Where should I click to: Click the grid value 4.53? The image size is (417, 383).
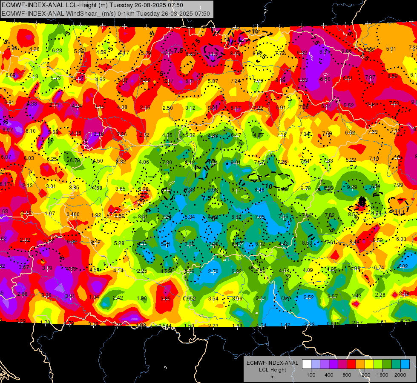pos(405,320)
